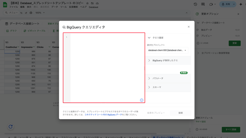The width and height of the screenshot is (246, 138).
Task: Star the Databeat spreadsheet document
Action: pos(87,3)
